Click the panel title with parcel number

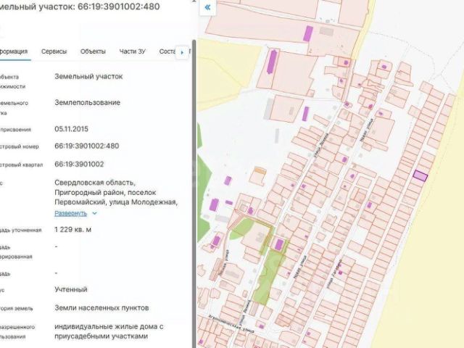point(79,7)
